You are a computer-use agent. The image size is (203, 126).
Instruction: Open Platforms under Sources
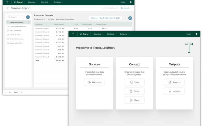point(94,82)
